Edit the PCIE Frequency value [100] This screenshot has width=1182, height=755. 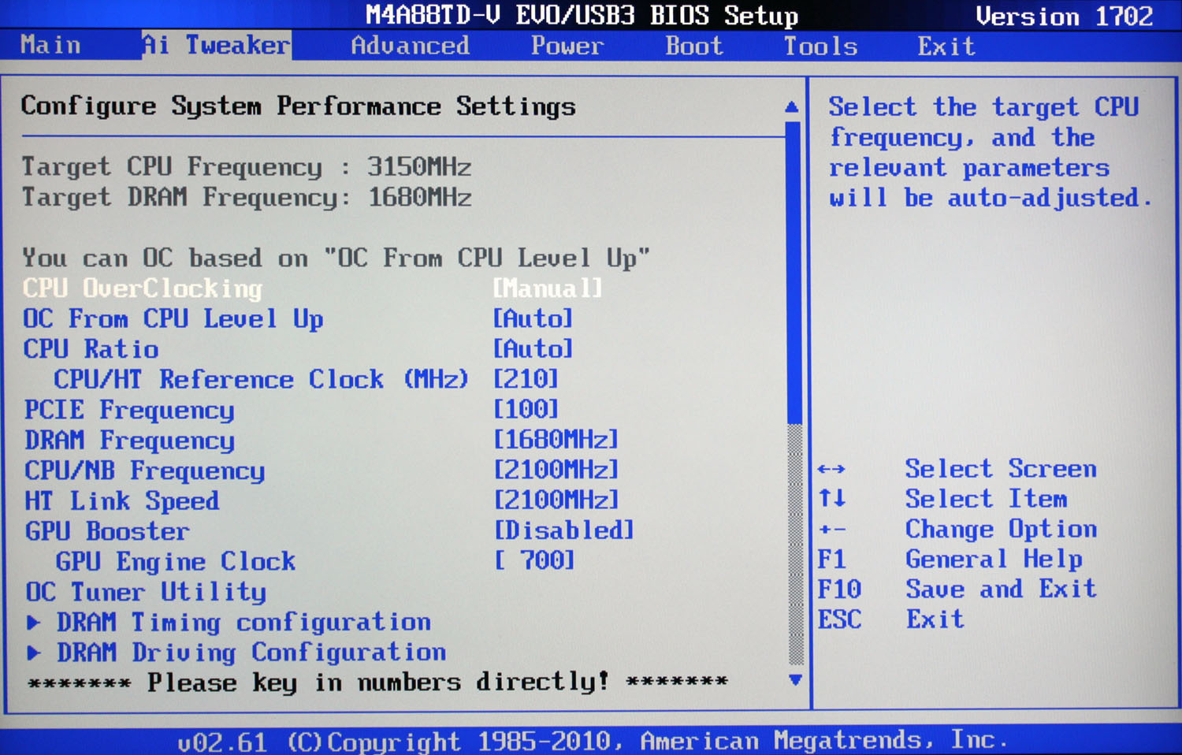click(x=526, y=409)
